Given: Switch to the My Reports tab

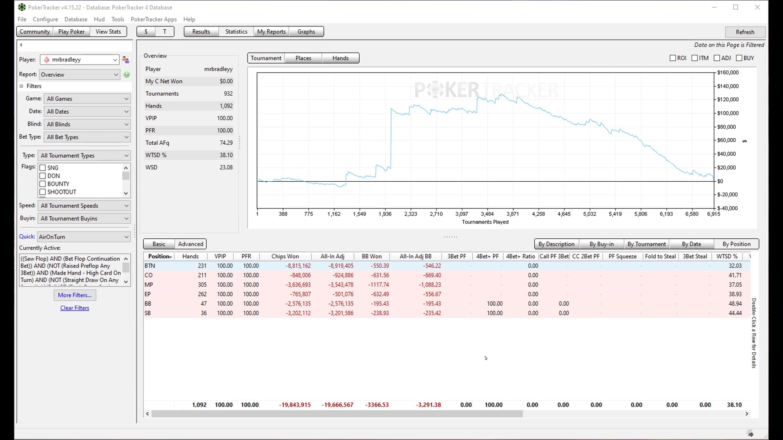Looking at the screenshot, I should click(271, 32).
